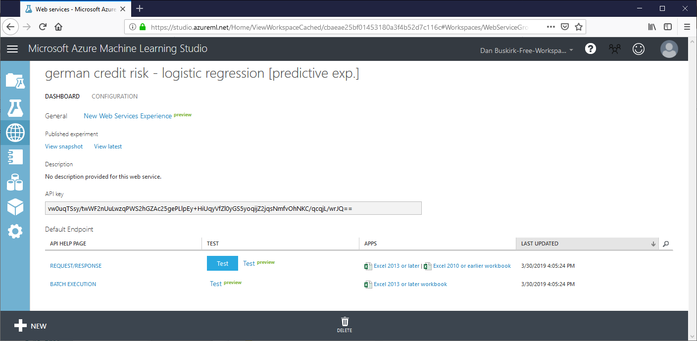Expand the Dan Buskirk workspace dropdown
Viewport: 697px width, 341px height.
[527, 50]
